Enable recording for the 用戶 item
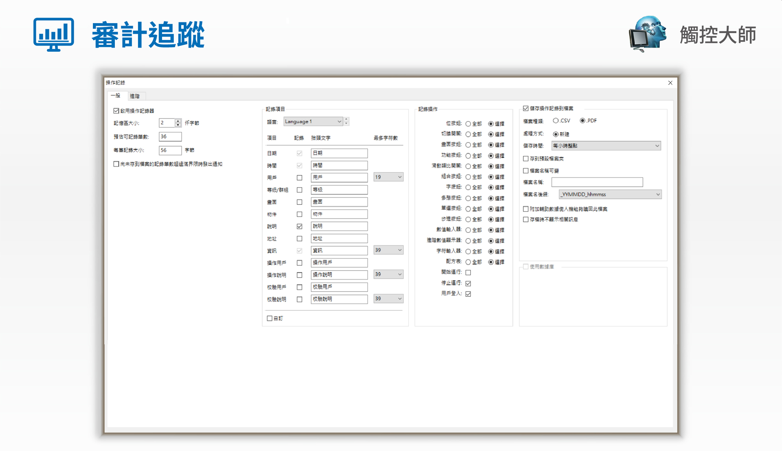This screenshot has height=451, width=782. point(299,178)
